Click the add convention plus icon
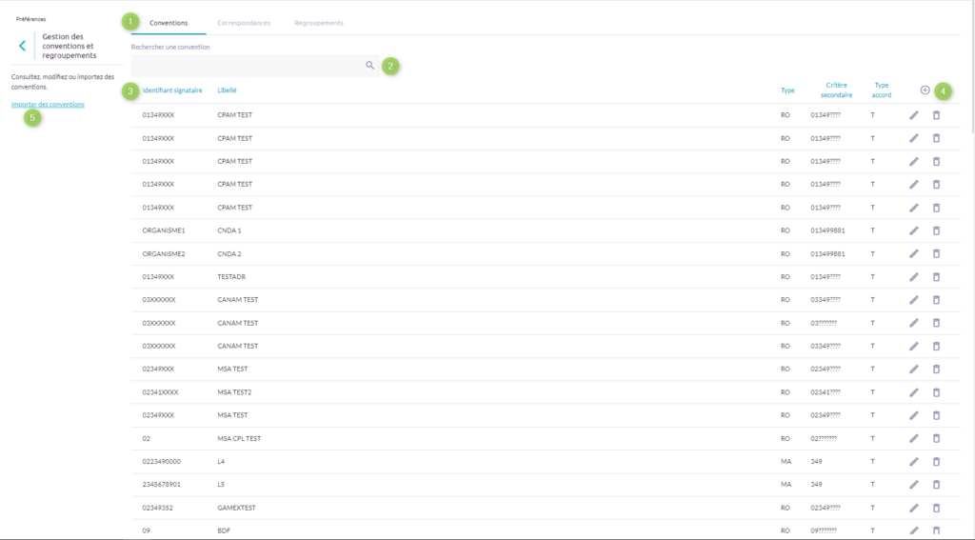Image resolution: width=975 pixels, height=540 pixels. coord(925,90)
